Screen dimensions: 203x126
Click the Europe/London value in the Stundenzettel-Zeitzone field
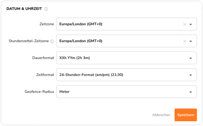[81, 41]
